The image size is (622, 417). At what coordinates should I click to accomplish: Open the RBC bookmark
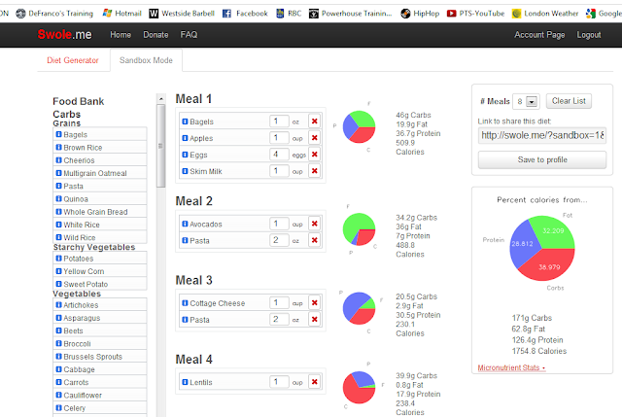pos(289,14)
